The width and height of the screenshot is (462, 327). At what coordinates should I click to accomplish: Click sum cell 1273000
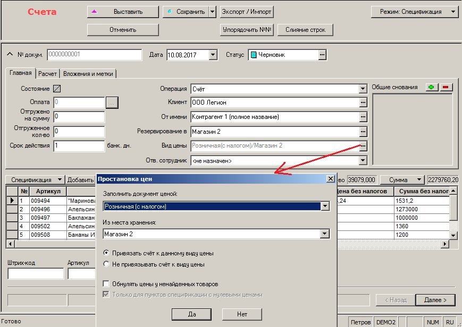tap(422, 209)
